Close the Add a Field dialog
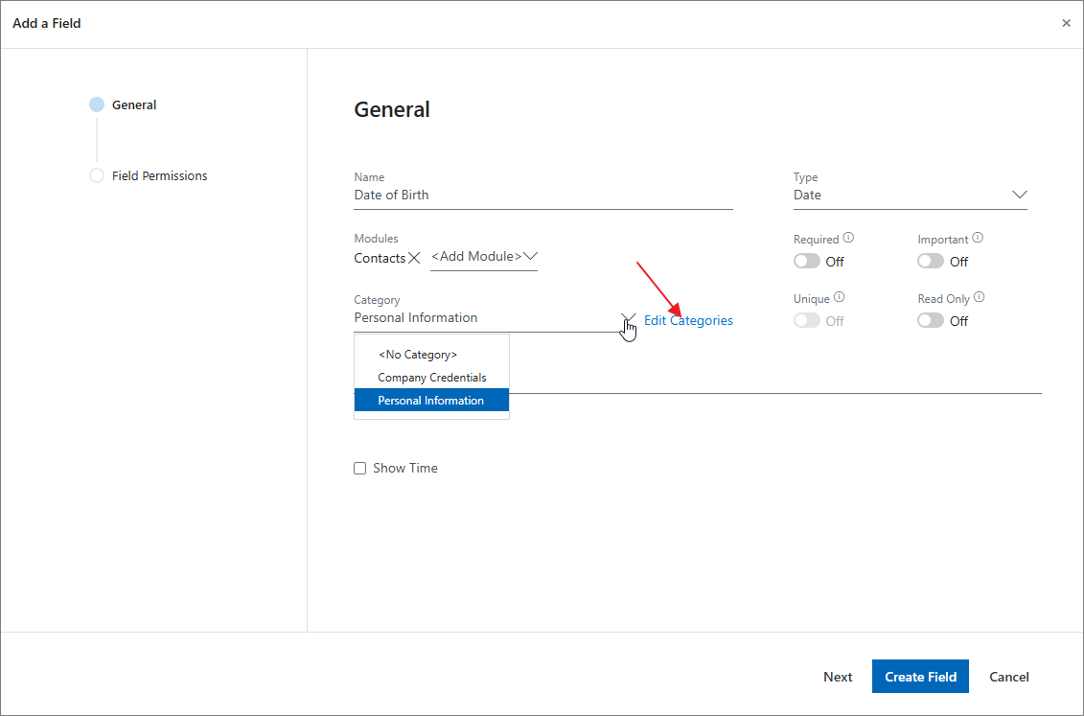This screenshot has width=1084, height=716. (x=1066, y=23)
